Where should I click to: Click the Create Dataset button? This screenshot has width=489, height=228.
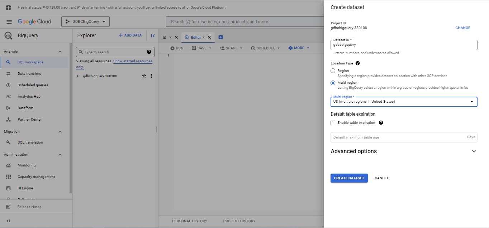[x=349, y=178]
